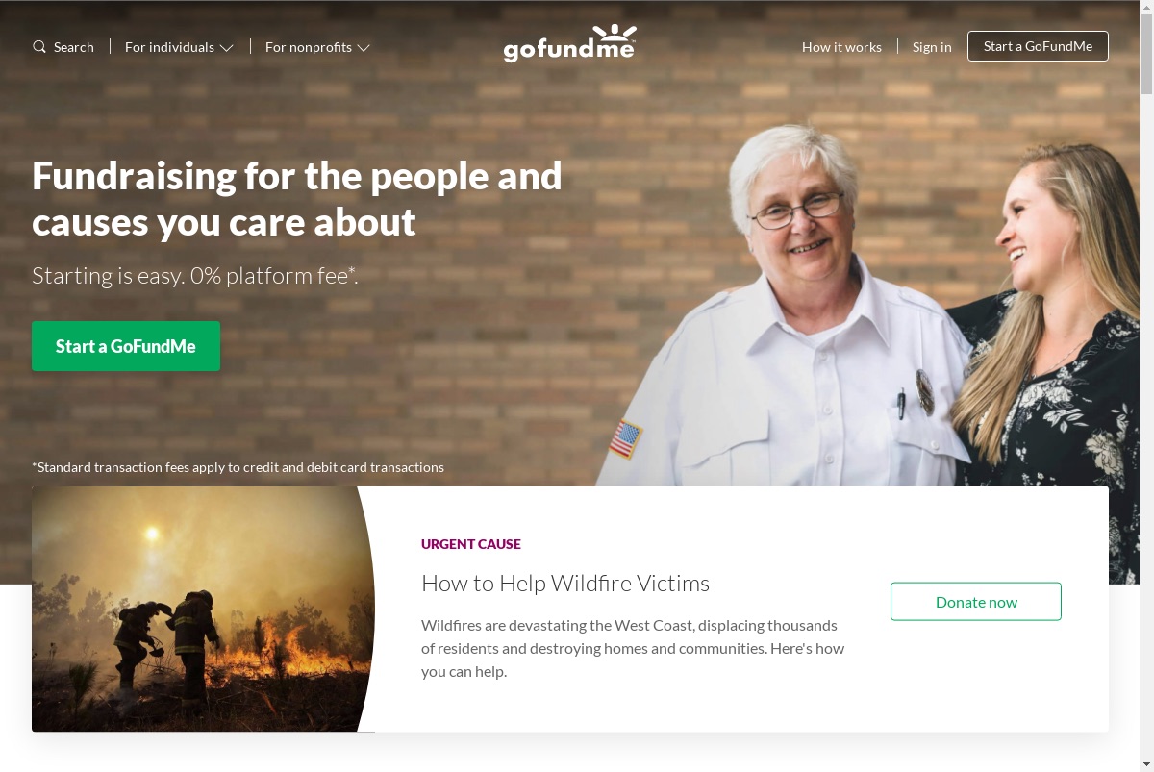Click the green Start a GoFundMe button
The image size is (1154, 772).
click(126, 346)
